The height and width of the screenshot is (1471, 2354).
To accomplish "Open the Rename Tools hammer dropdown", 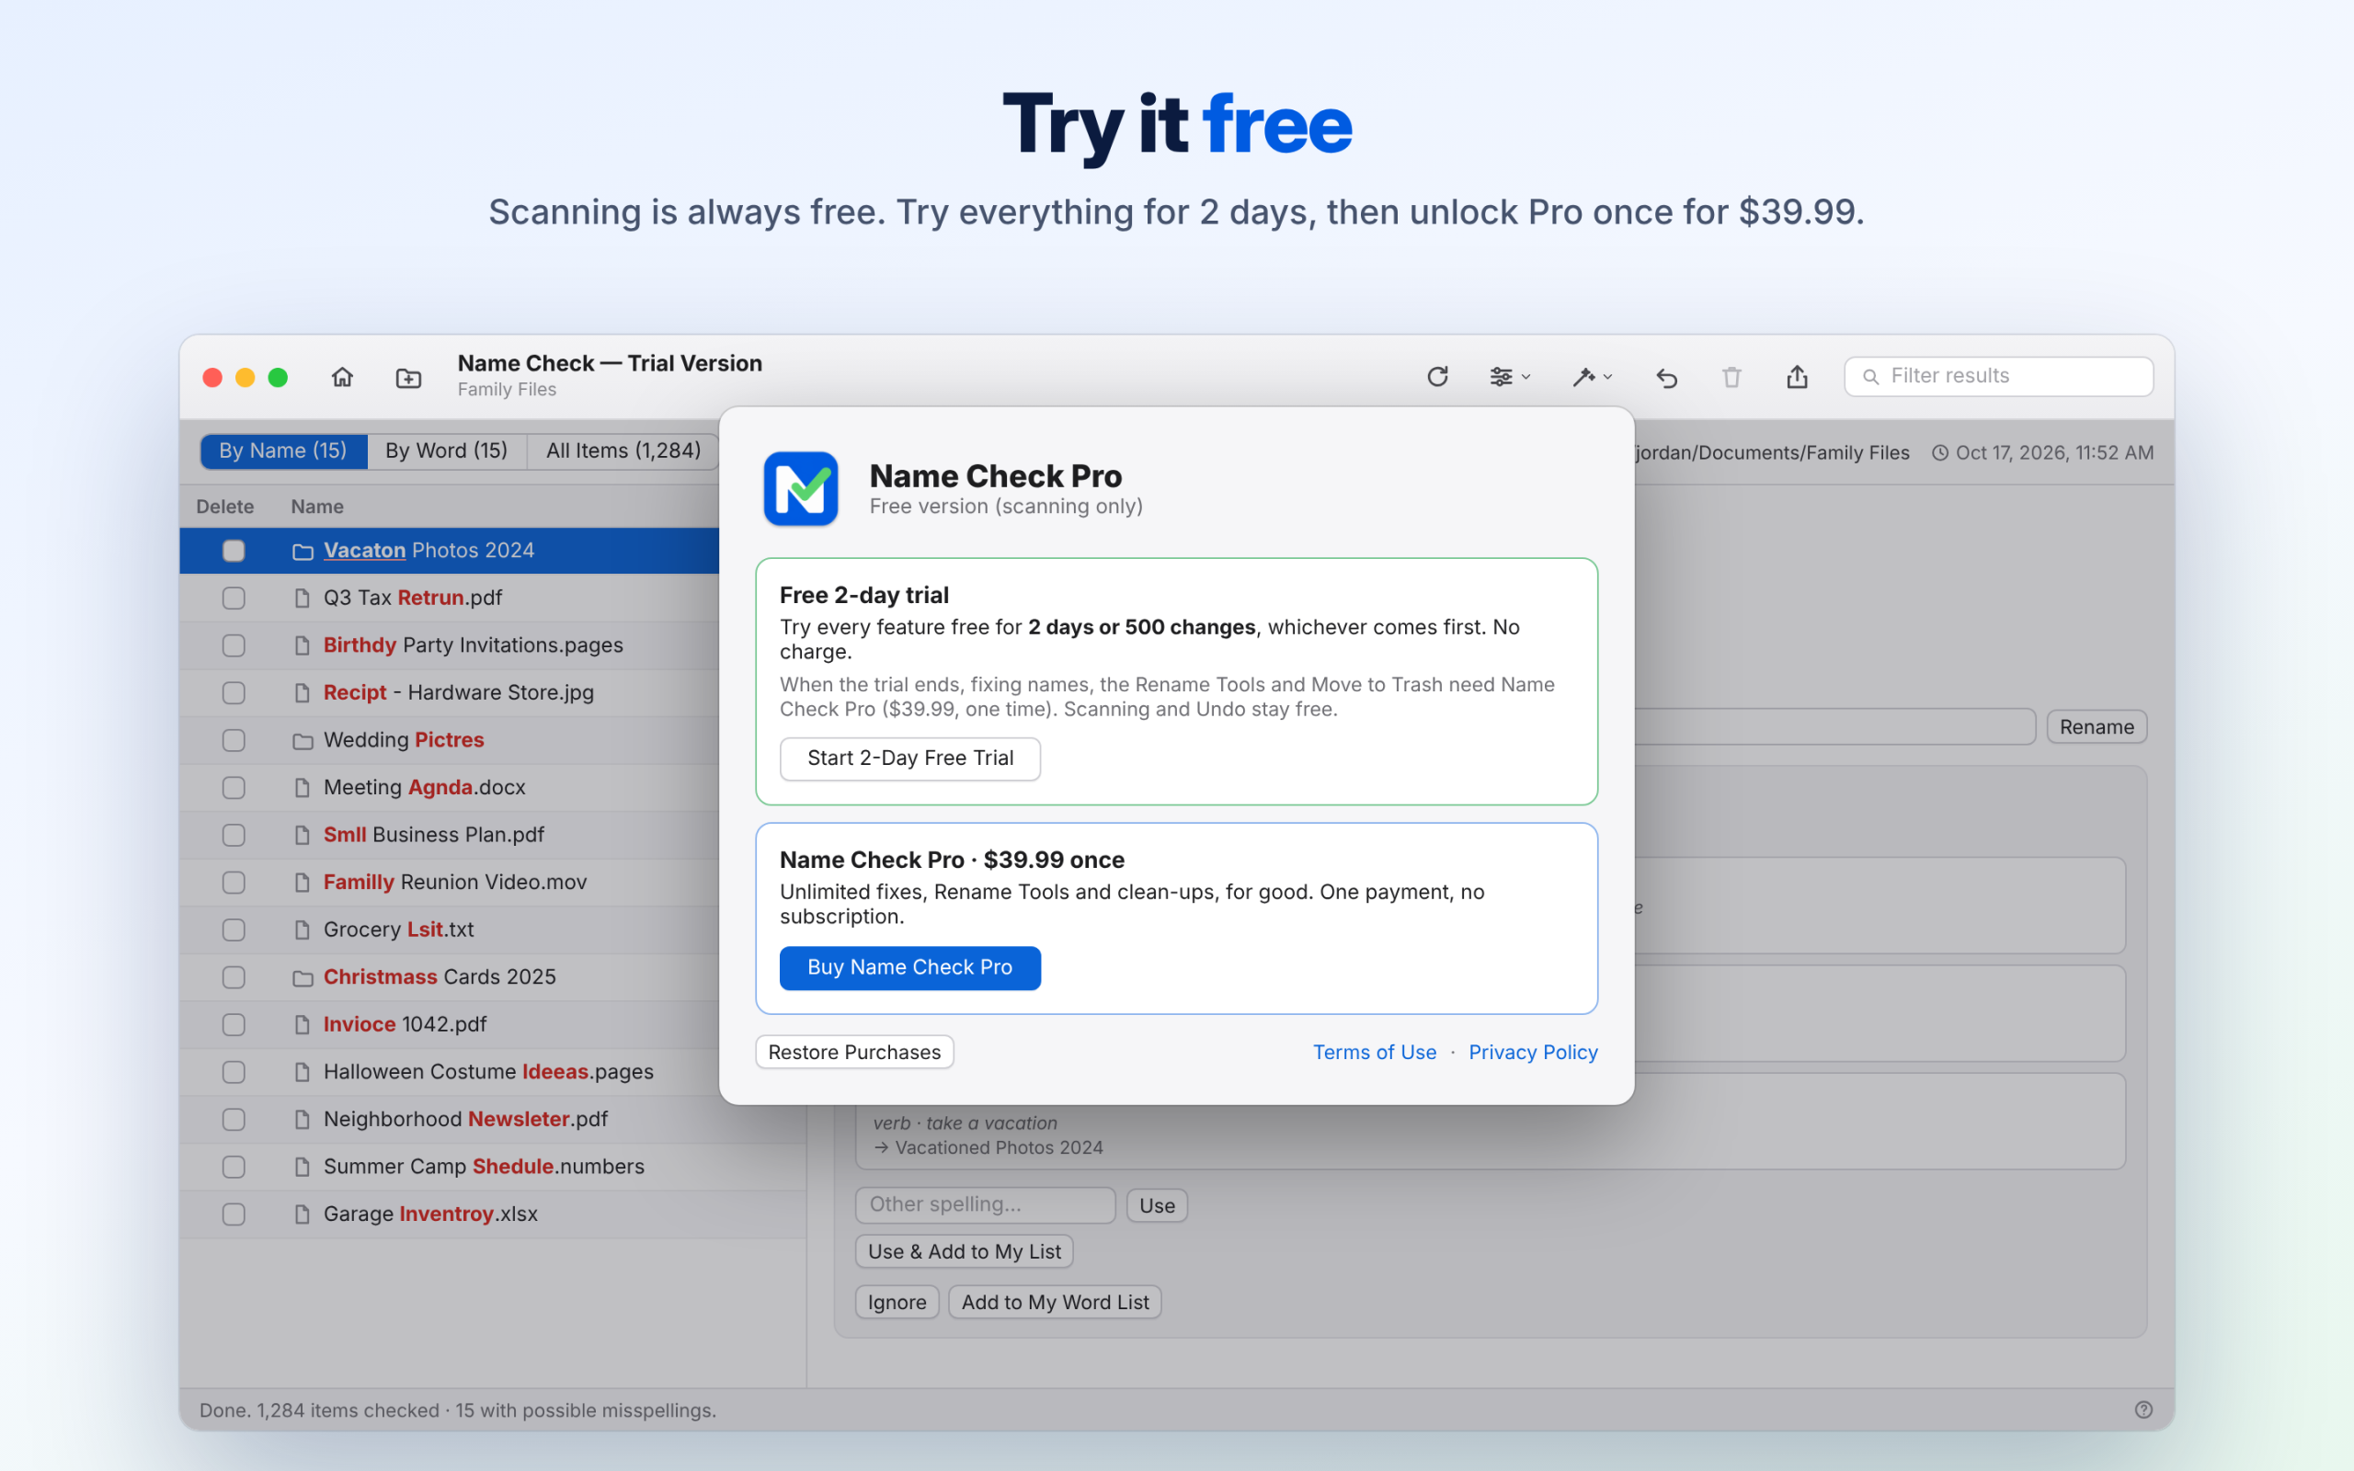I will pyautogui.click(x=1593, y=377).
